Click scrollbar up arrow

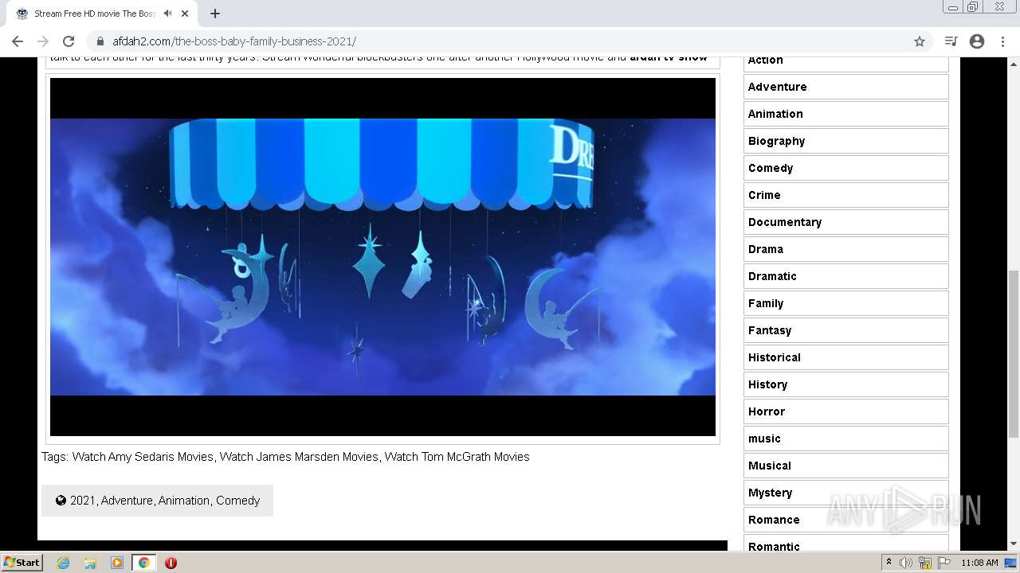(1014, 63)
